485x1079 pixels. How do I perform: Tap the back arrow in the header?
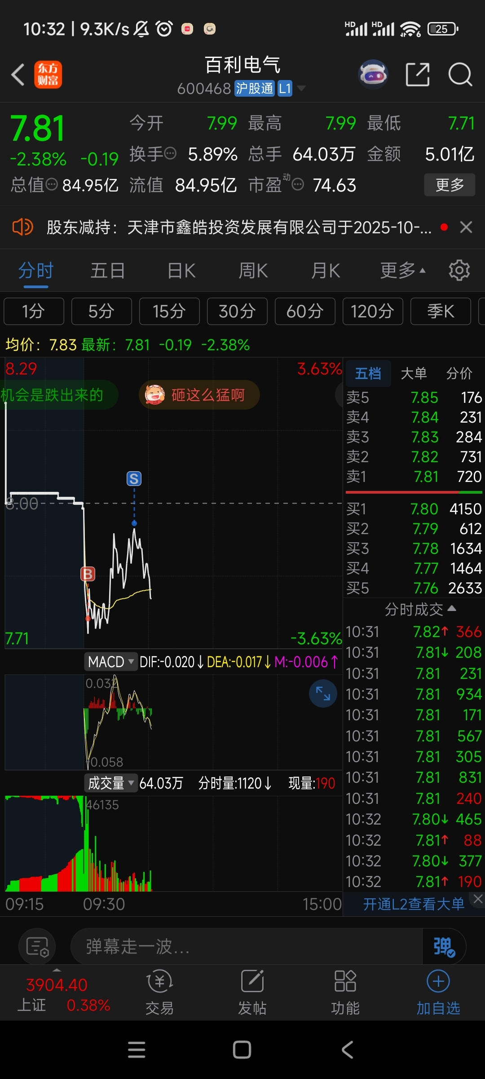coord(18,75)
